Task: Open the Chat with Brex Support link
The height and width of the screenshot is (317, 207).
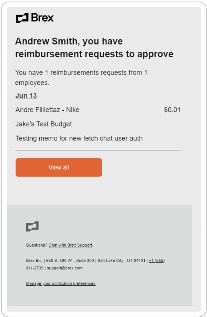Action: coord(70,245)
